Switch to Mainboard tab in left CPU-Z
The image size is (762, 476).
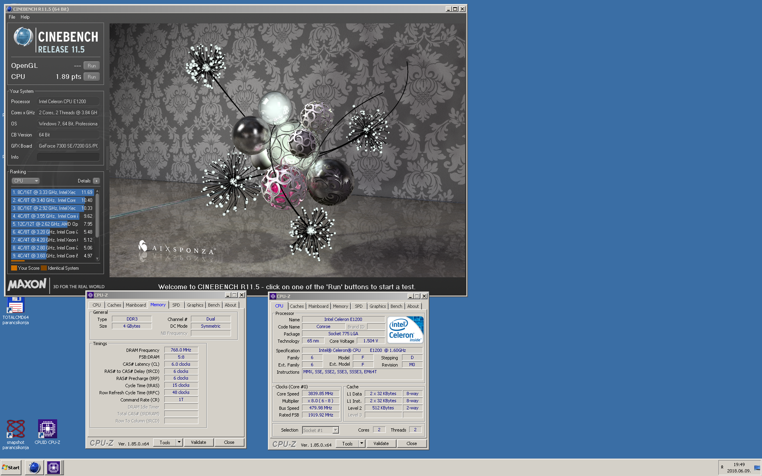[136, 305]
